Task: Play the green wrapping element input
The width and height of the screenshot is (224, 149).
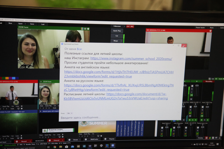Action: pos(63,134)
